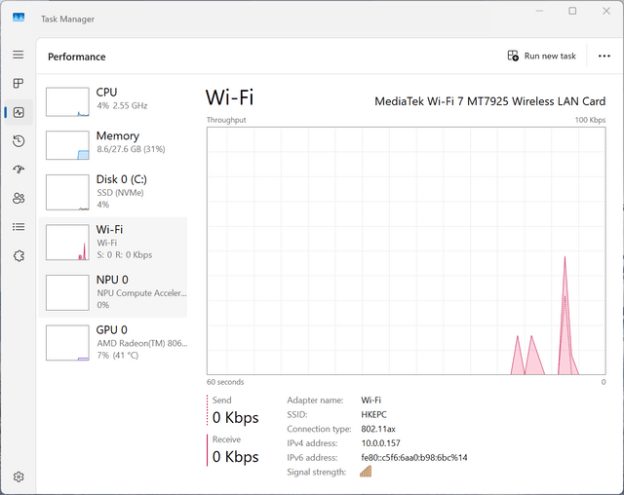Open the three-dot more options menu
The width and height of the screenshot is (624, 495).
pyautogui.click(x=604, y=57)
